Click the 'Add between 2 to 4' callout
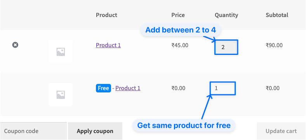Viewport: 306px width, 140px height. coord(181,30)
